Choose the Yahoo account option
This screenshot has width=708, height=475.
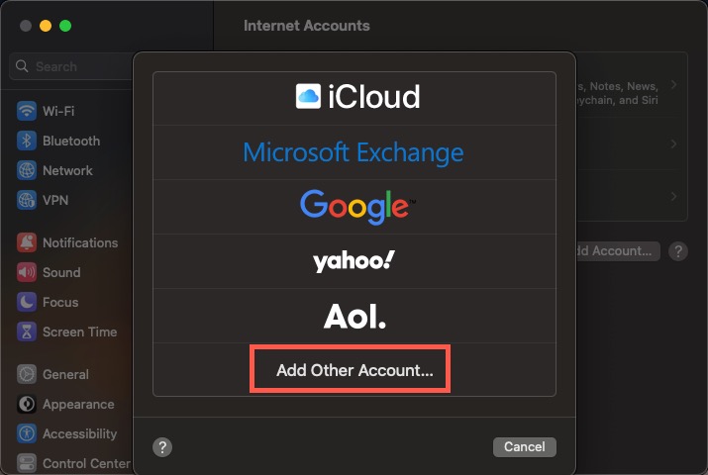(354, 260)
